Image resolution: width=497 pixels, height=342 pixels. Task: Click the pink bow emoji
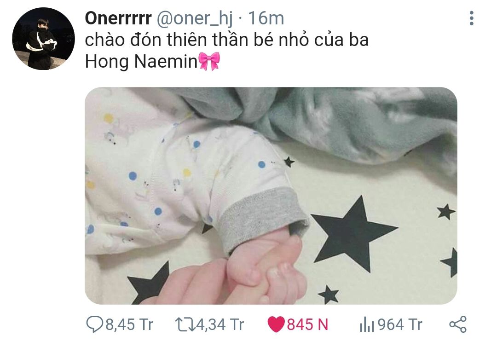click(209, 61)
